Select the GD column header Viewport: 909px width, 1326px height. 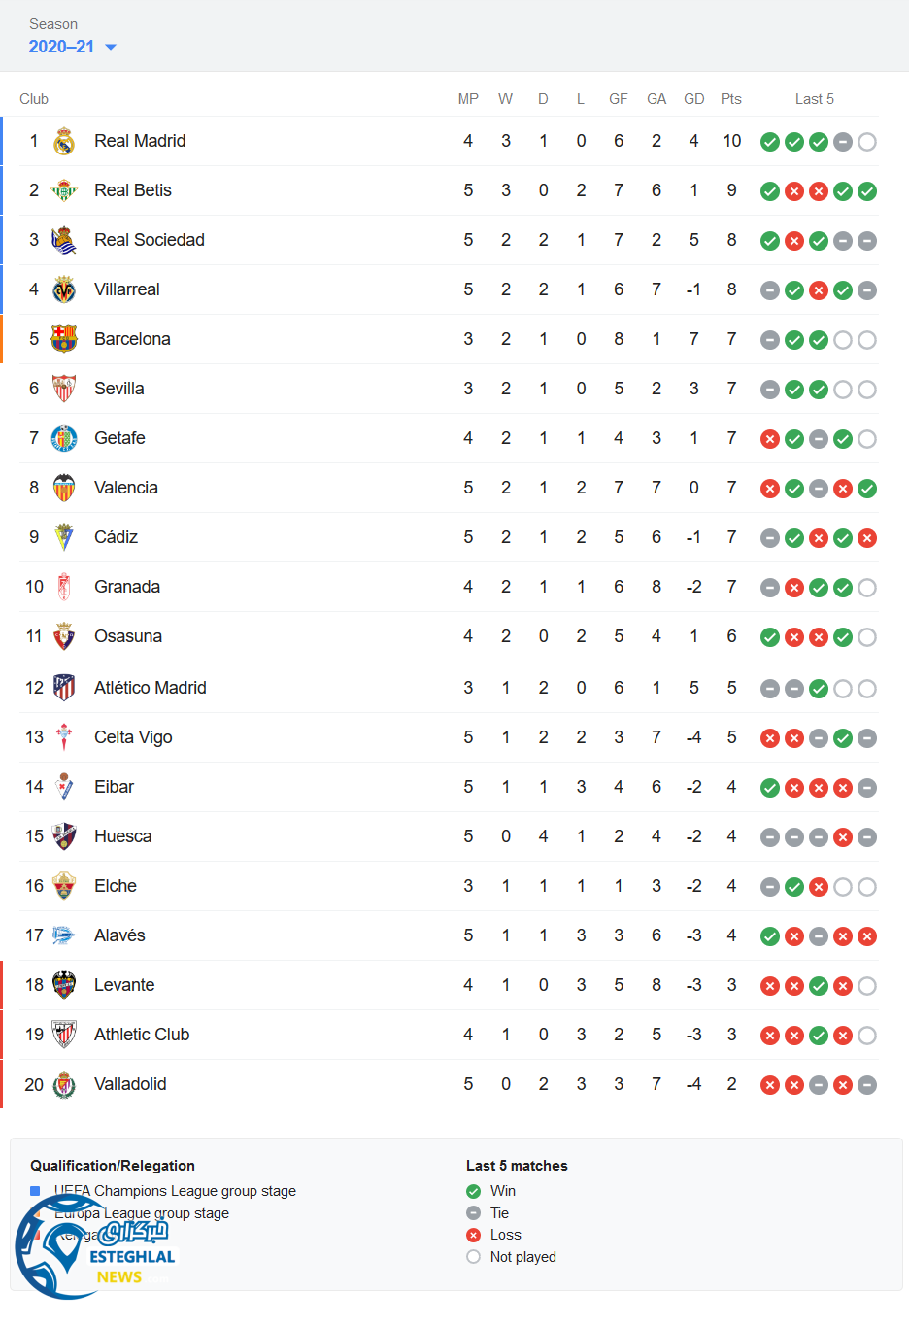(694, 99)
